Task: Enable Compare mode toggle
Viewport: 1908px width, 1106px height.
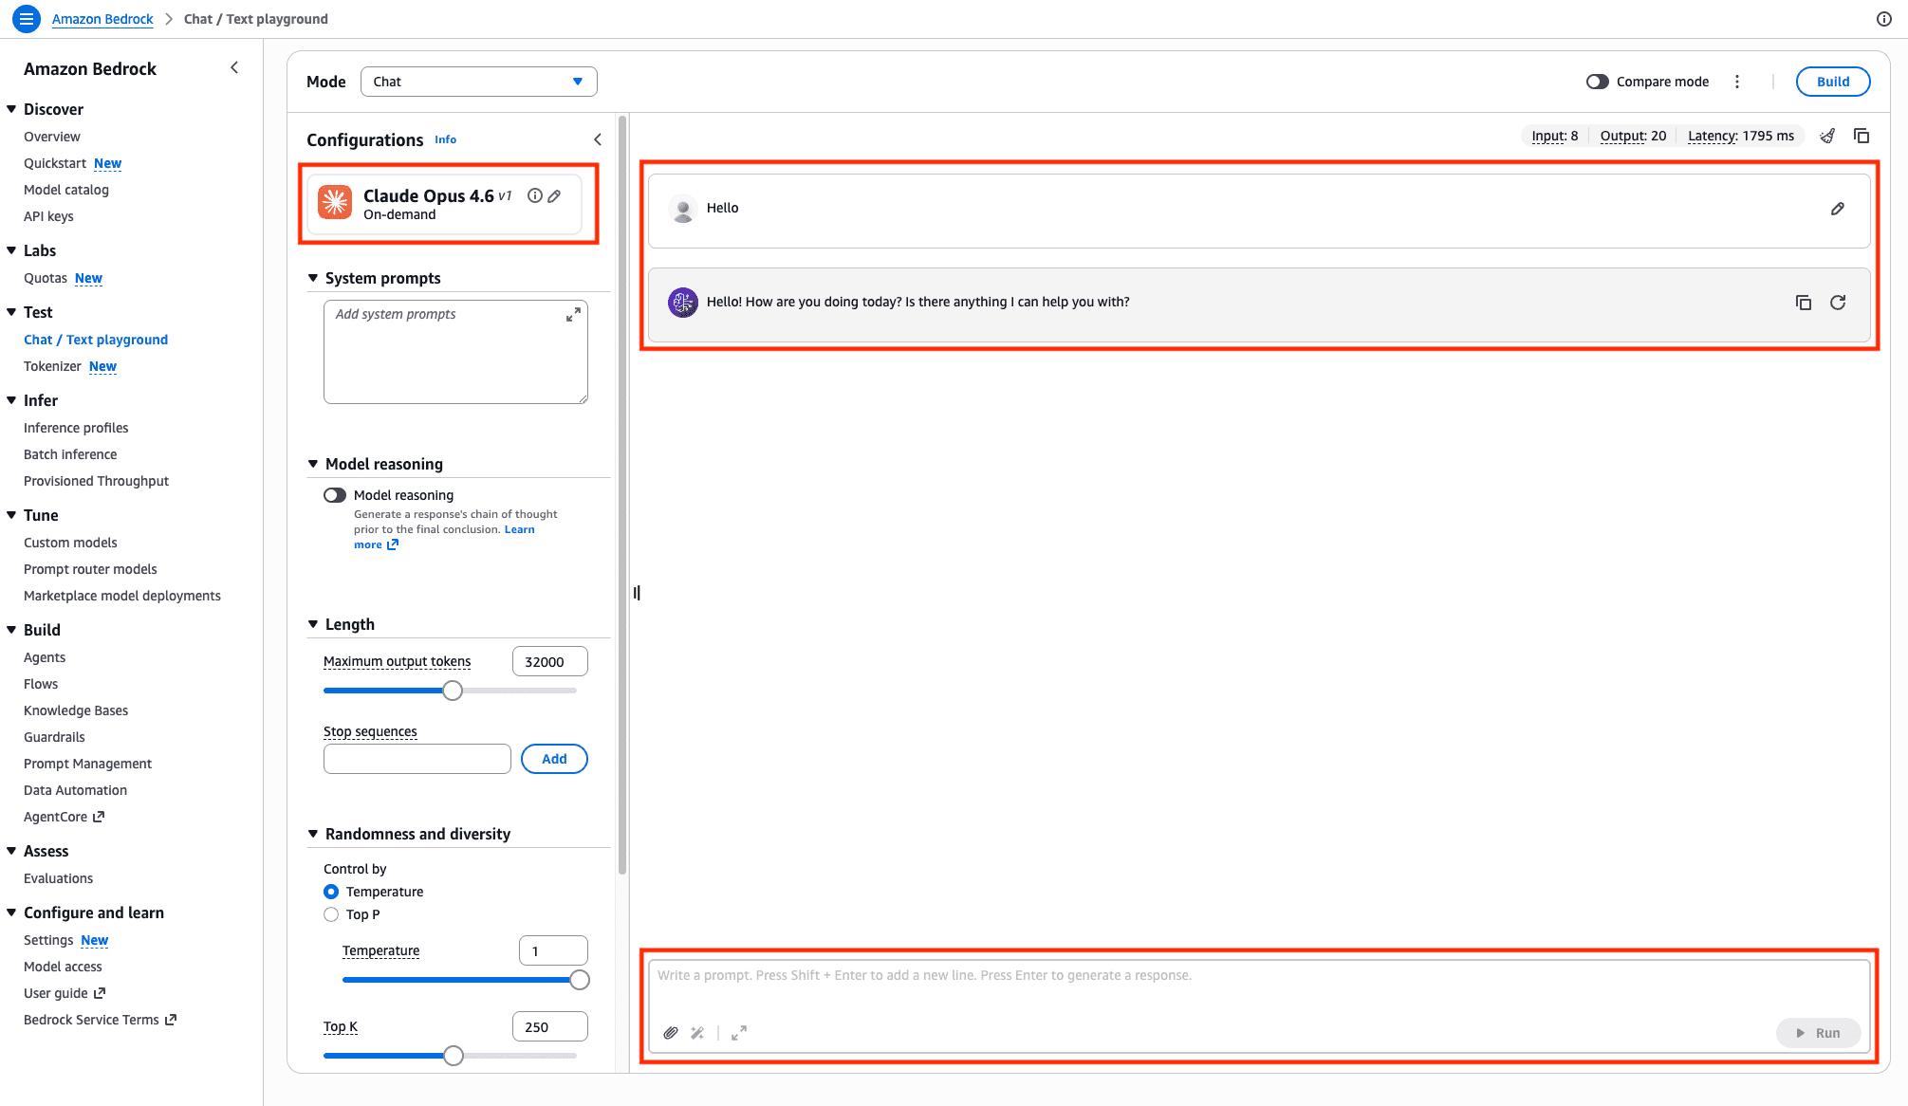Action: [1598, 82]
